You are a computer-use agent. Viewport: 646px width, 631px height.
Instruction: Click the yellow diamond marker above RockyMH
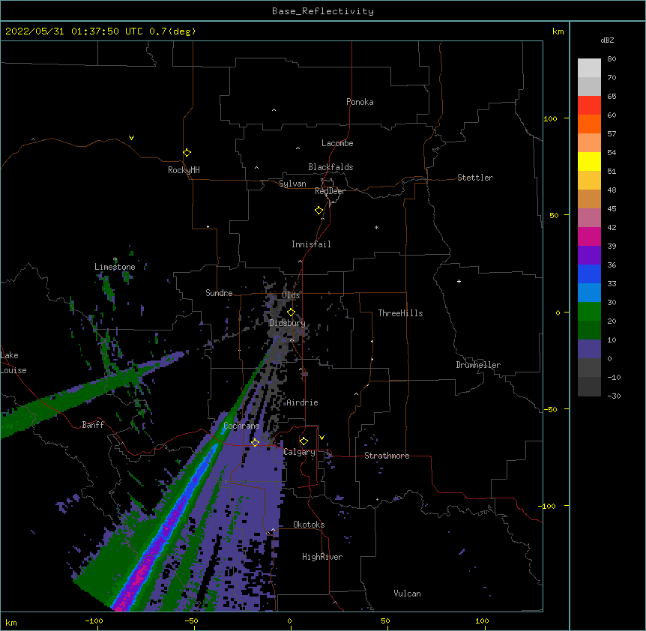[187, 153]
